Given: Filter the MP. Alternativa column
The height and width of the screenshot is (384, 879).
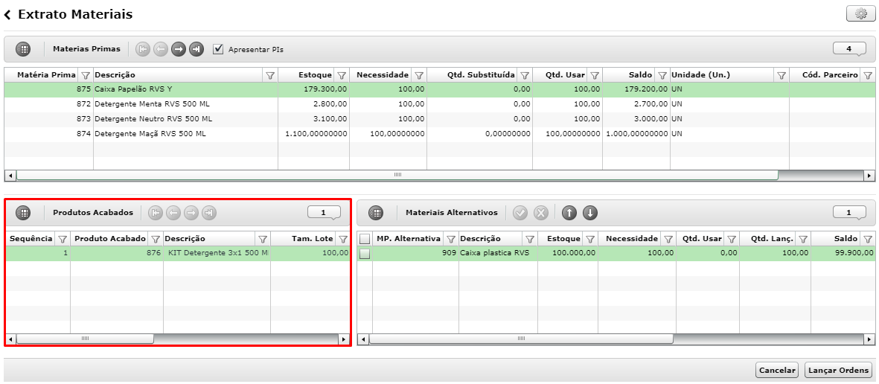Looking at the screenshot, I should [451, 239].
